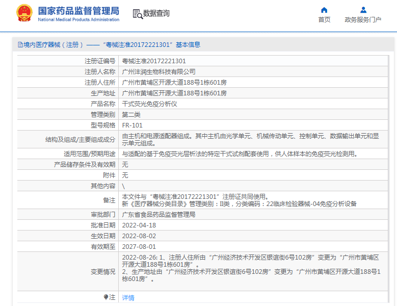Click 国家药品监督管理局 site title
Image resolution: width=397 pixels, height=306 pixels.
click(x=78, y=11)
